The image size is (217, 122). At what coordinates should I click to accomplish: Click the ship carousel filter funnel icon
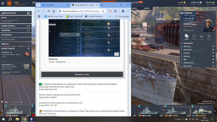click(x=2, y=102)
